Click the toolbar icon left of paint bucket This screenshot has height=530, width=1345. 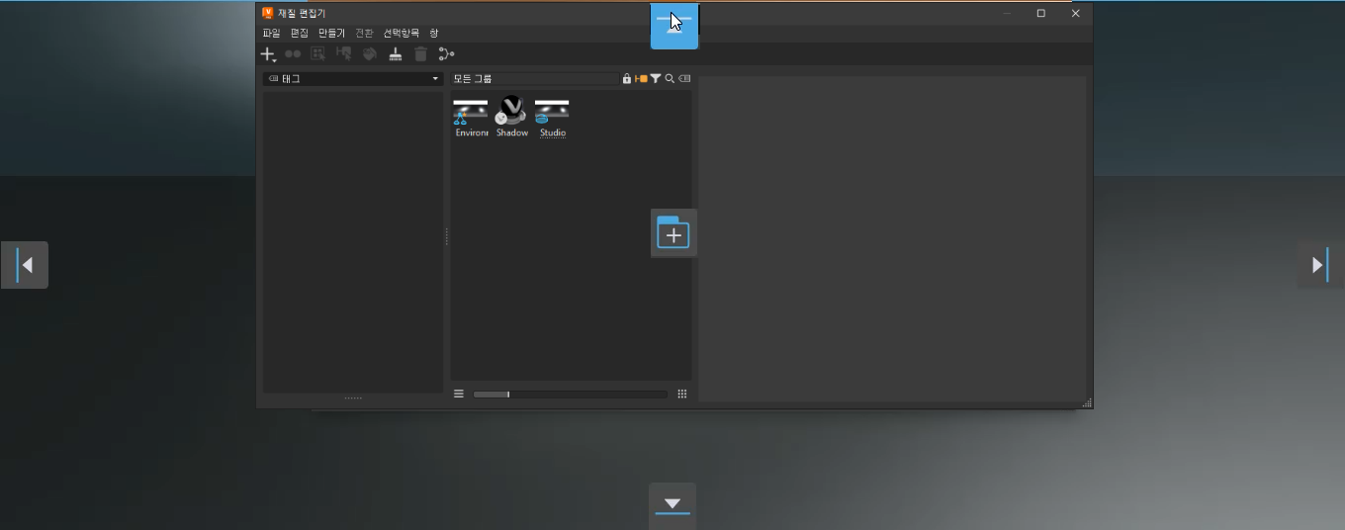coord(344,54)
